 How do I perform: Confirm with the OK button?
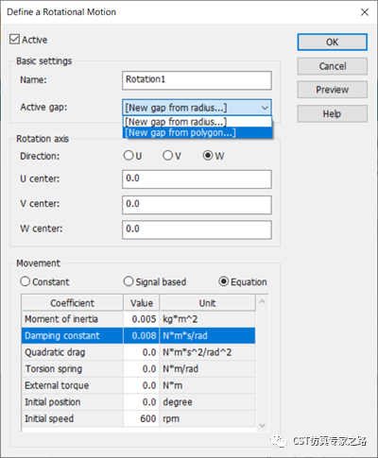(x=332, y=42)
